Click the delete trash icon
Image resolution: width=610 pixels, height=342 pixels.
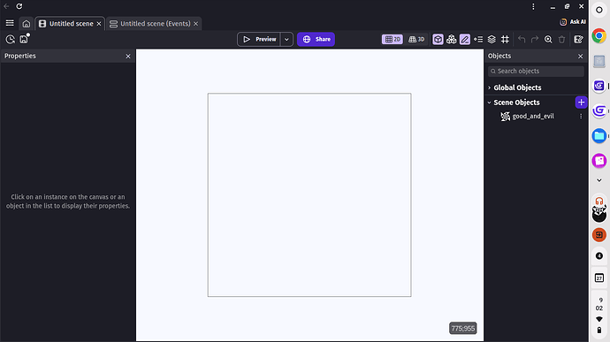[x=561, y=39]
